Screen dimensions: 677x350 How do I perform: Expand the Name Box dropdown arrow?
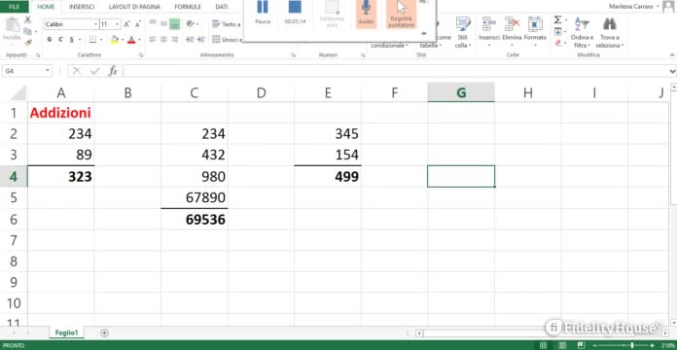(x=48, y=71)
